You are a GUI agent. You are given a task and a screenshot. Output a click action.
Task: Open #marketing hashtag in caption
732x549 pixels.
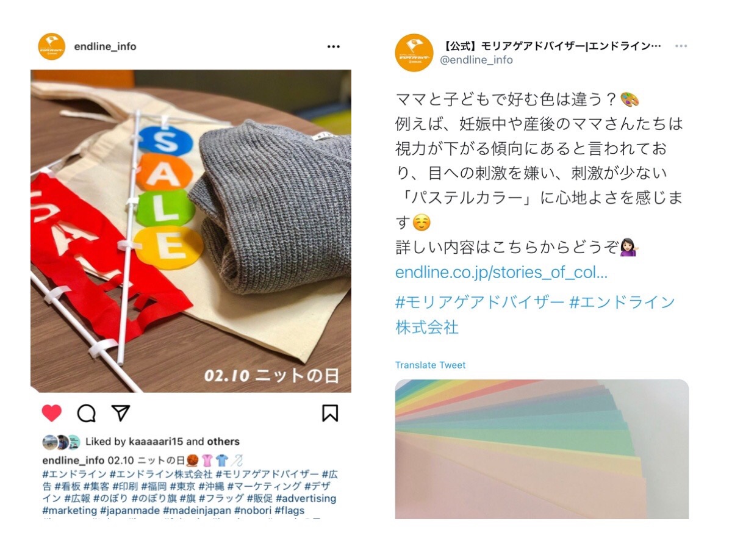pos(70,511)
